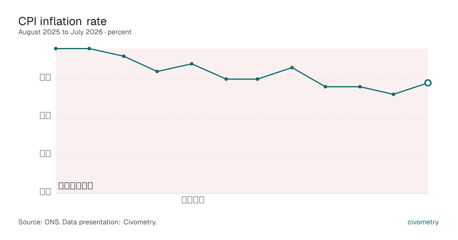This screenshot has width=458, height=240.
Task: Click the hollow July 2026 endpoint marker
Action: coord(428,83)
